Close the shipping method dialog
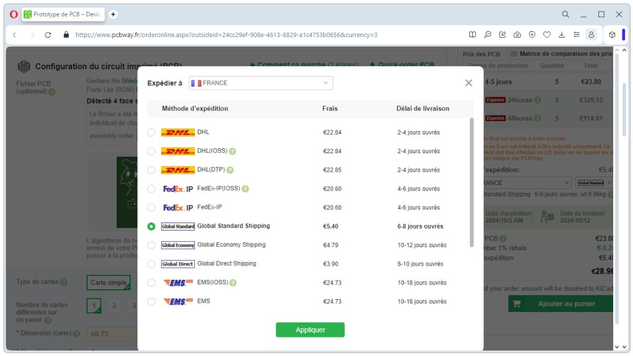633x356 pixels. click(469, 83)
